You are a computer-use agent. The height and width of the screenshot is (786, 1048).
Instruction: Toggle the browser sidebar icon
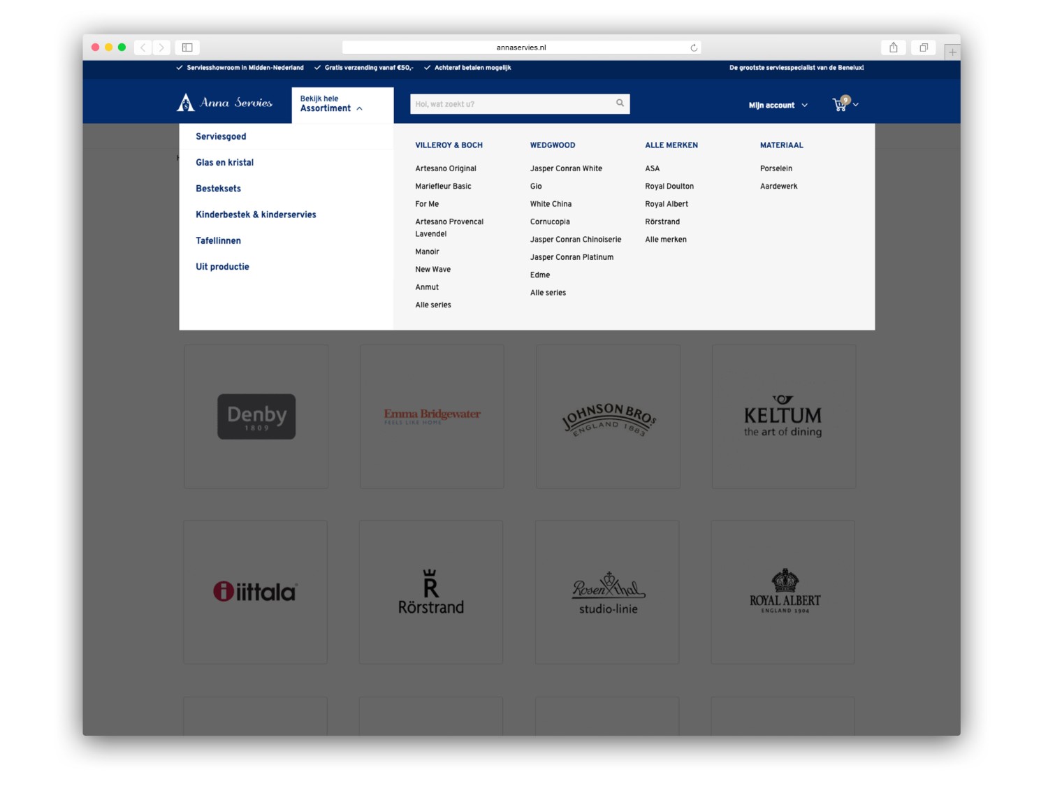187,47
